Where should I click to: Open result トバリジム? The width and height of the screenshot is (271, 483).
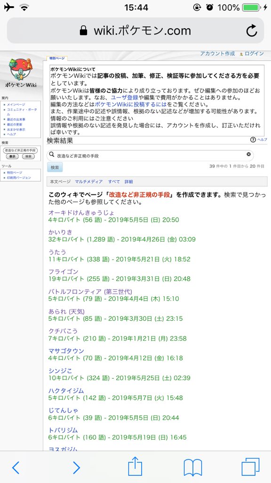tap(63, 430)
